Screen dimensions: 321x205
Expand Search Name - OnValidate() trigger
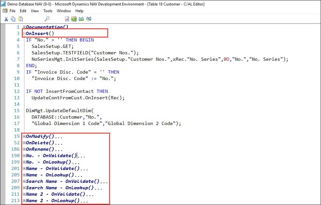tap(24, 182)
